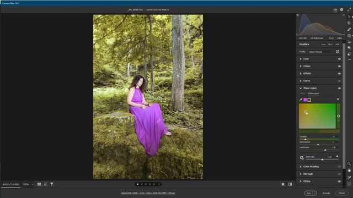The image size is (353, 198).
Task: Toggle the grid overlay icon in right toolbar
Action: coord(349,184)
